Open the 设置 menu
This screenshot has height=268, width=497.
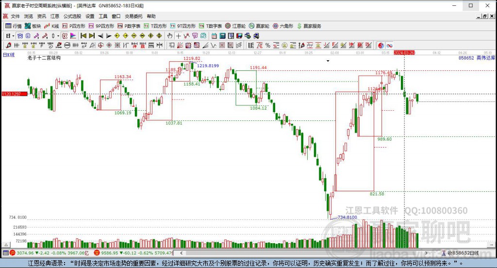90,16
